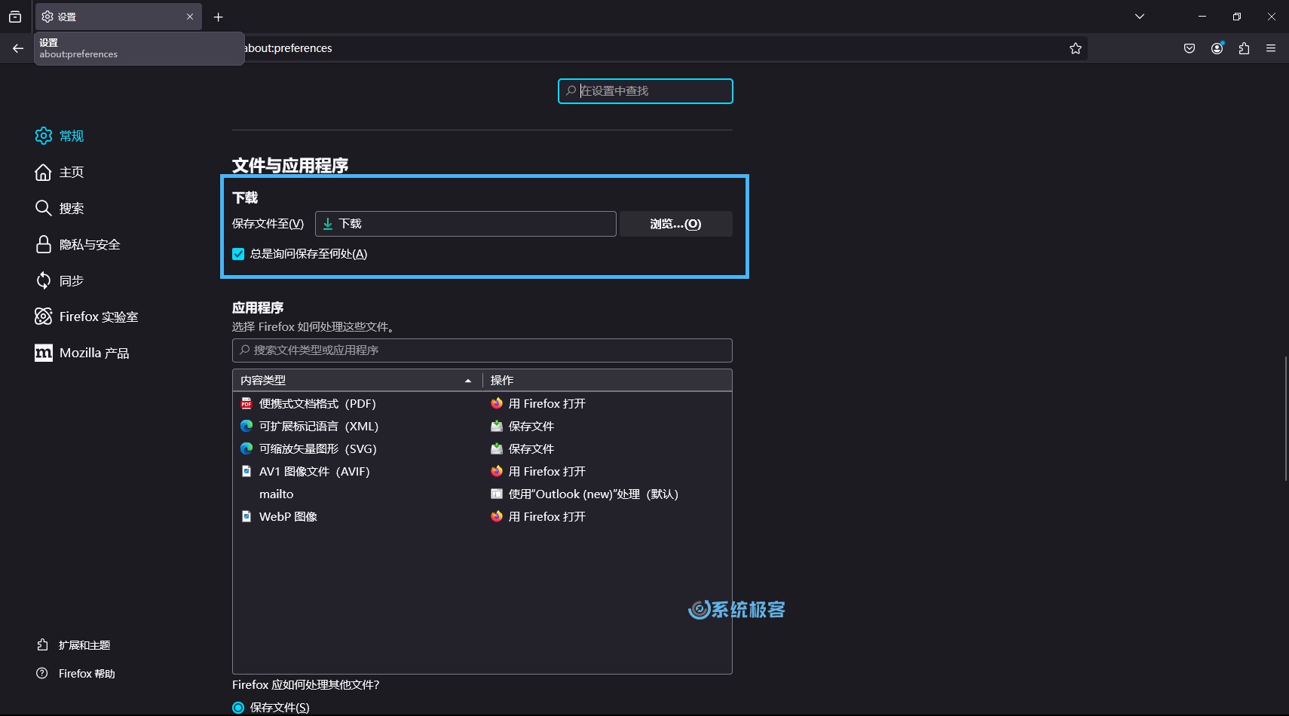
Task: Open the application hamburger menu
Action: [x=1271, y=48]
